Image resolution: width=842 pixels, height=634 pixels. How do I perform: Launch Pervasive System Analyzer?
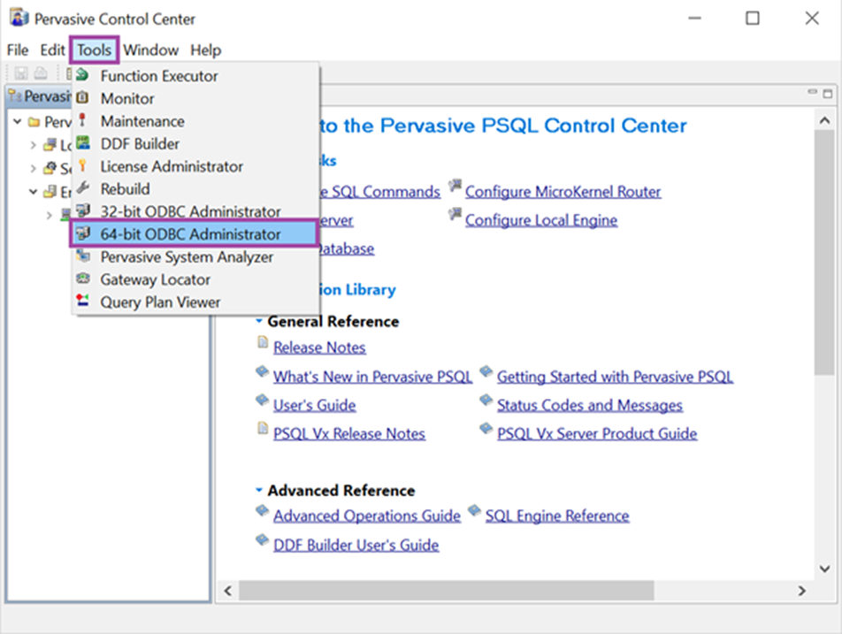(195, 256)
